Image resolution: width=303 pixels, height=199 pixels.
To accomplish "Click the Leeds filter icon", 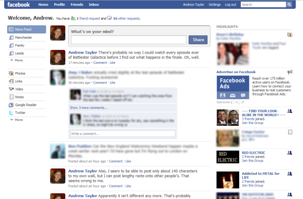I will 11,53.
